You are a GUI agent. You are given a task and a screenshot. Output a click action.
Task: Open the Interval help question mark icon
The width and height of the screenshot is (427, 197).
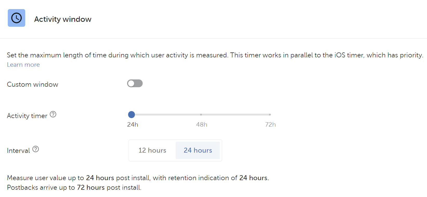click(x=36, y=149)
